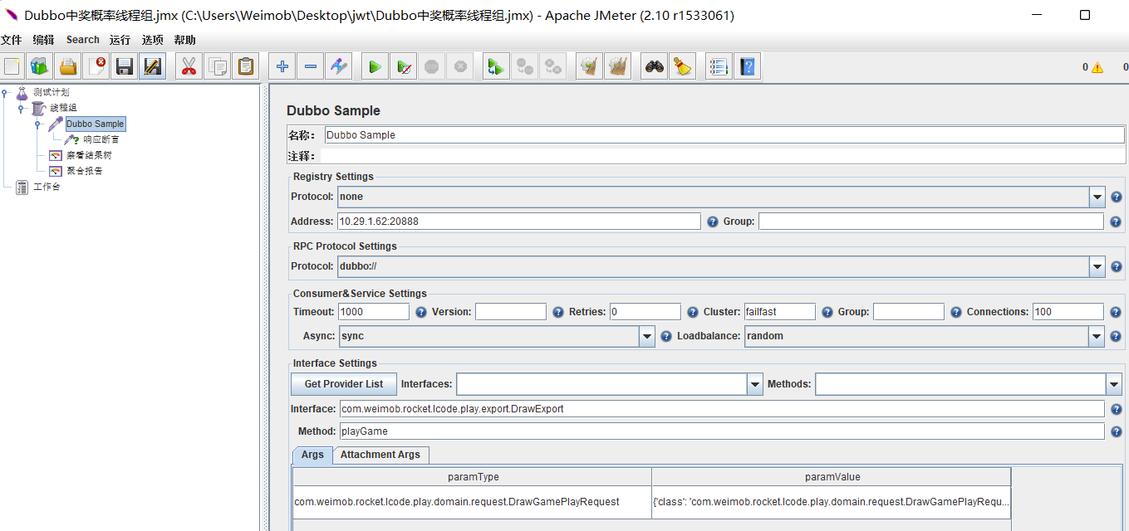The image size is (1129, 531).
Task: Reset search with yellow broom icon
Action: [683, 66]
